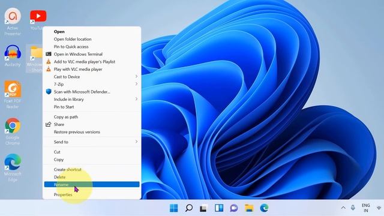Screen dimensions: 384x216
Task: Click the microphone tray icon
Action: [353, 208]
